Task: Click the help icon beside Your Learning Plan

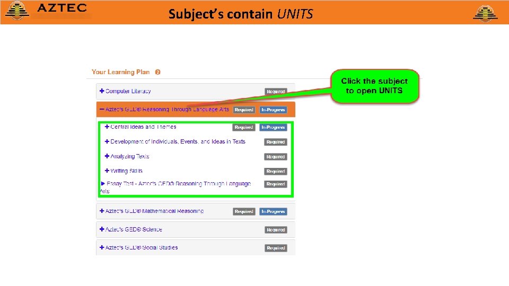Action: tap(158, 73)
